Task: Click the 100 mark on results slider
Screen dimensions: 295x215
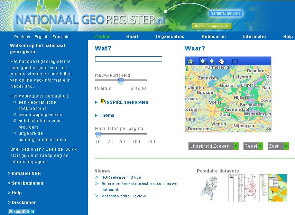Action: pyautogui.click(x=136, y=141)
